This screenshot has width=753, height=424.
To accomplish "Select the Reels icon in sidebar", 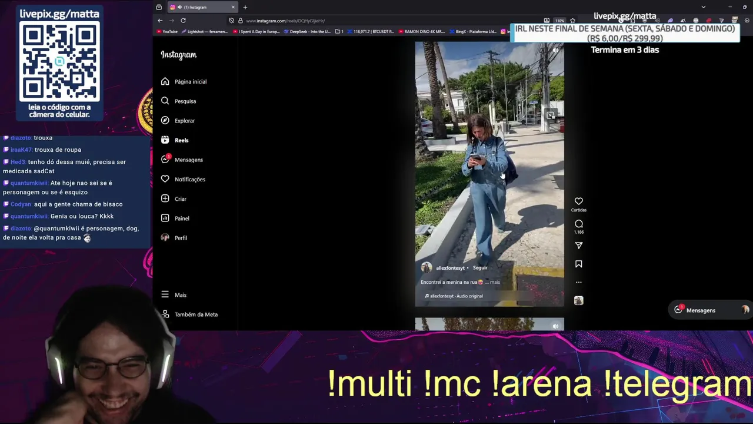I will [165, 140].
